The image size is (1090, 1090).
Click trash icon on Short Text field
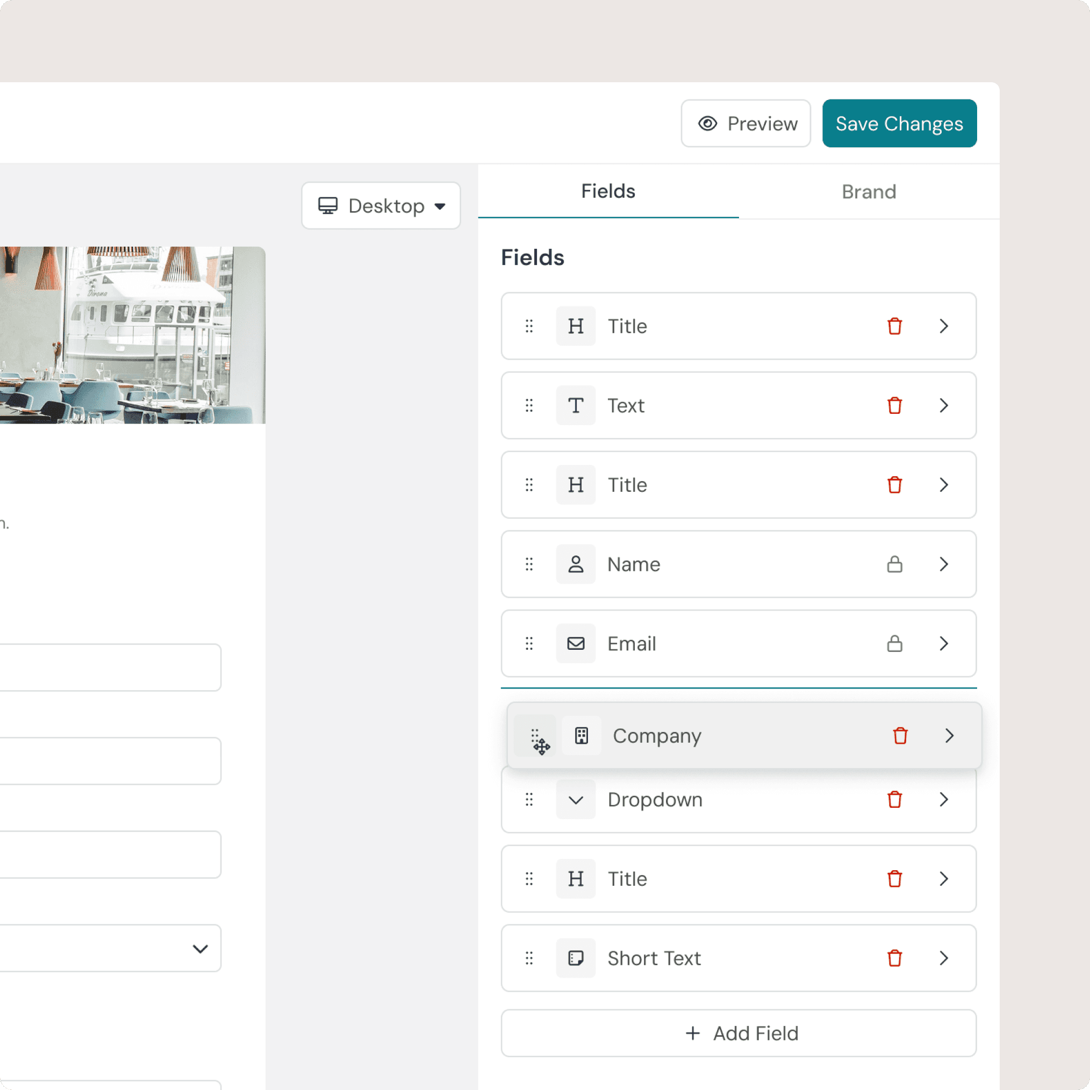pos(894,958)
